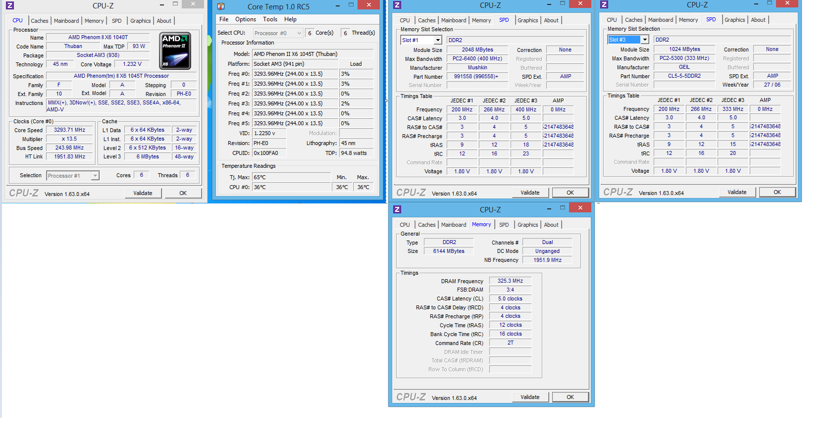Click the part number CL5-5-5DDR2
Image resolution: width=829 pixels, height=447 pixels.
(x=684, y=76)
